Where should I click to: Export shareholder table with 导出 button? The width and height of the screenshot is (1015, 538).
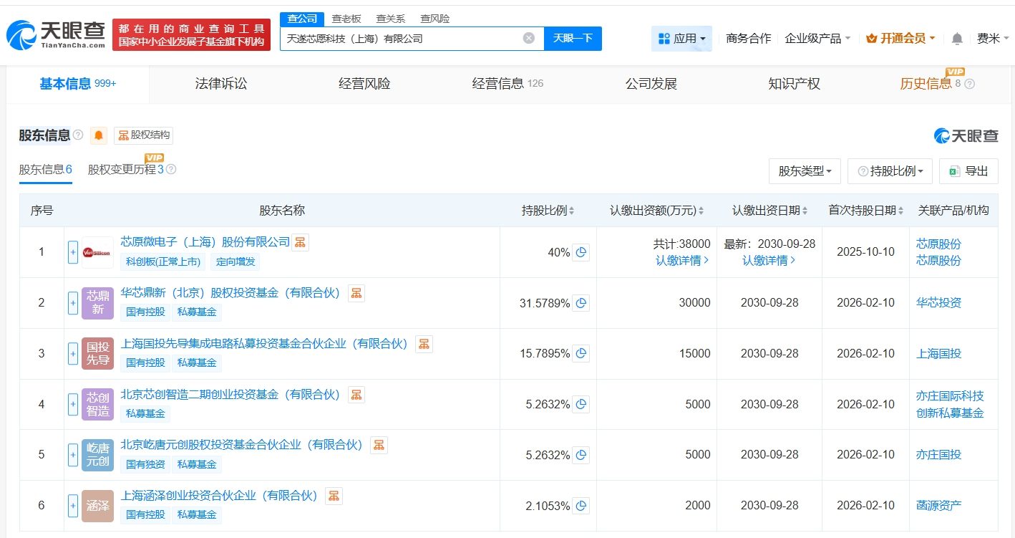pos(968,171)
